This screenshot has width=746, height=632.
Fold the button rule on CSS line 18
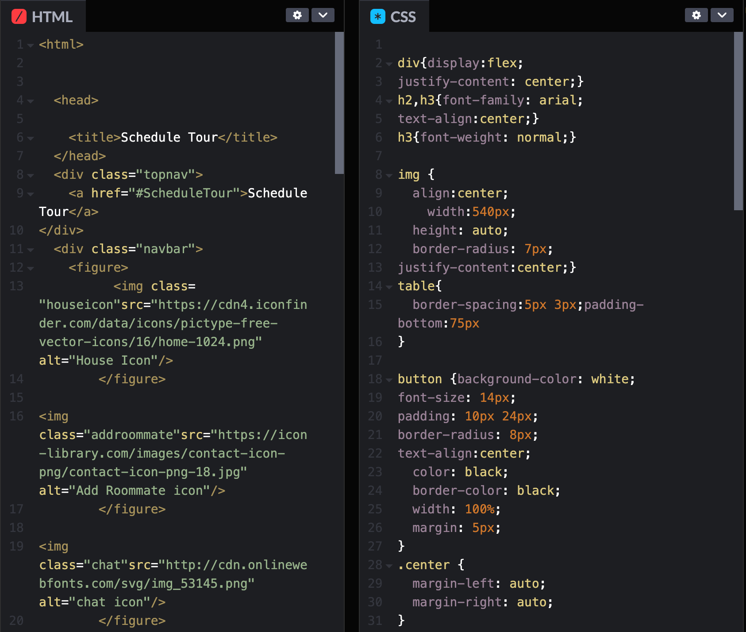click(x=389, y=380)
